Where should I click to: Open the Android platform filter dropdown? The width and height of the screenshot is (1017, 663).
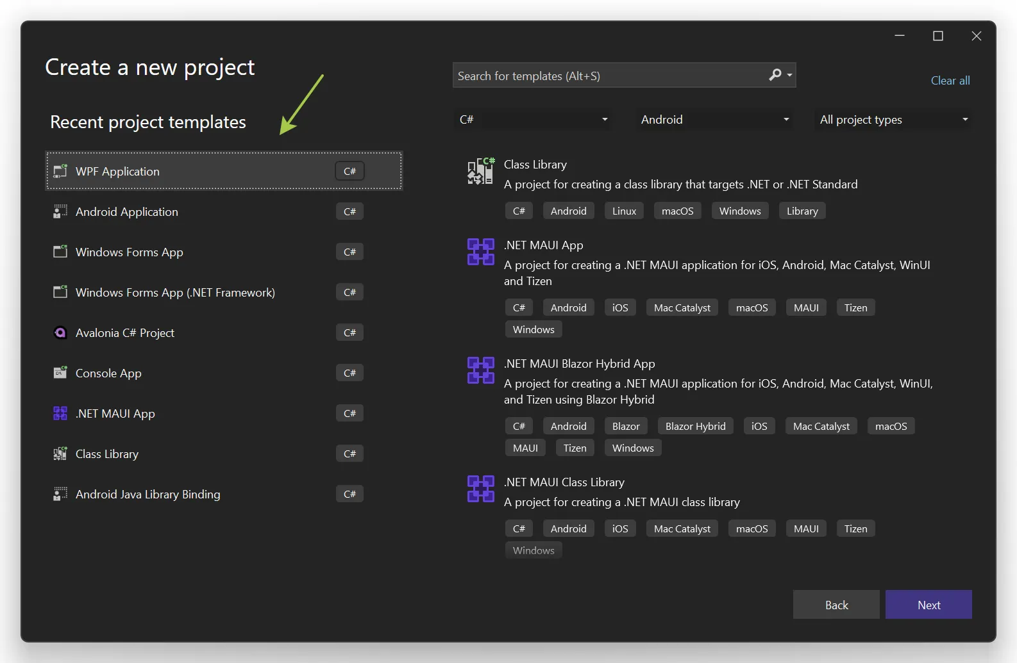714,120
